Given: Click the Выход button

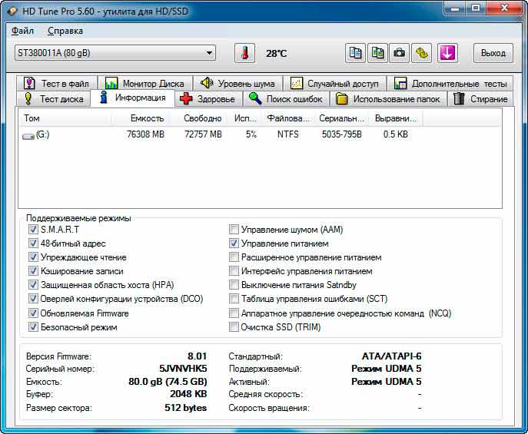Looking at the screenshot, I should point(493,53).
